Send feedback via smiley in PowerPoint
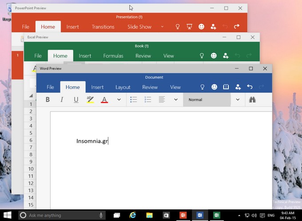Viewport: 302px width, 221px height. 201,27
